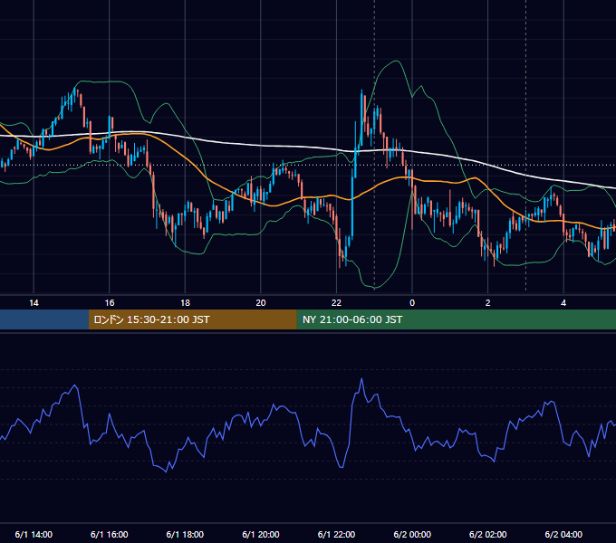Image resolution: width=616 pixels, height=543 pixels.
Task: Click the 6/1 14:00 date label
Action: (34, 534)
